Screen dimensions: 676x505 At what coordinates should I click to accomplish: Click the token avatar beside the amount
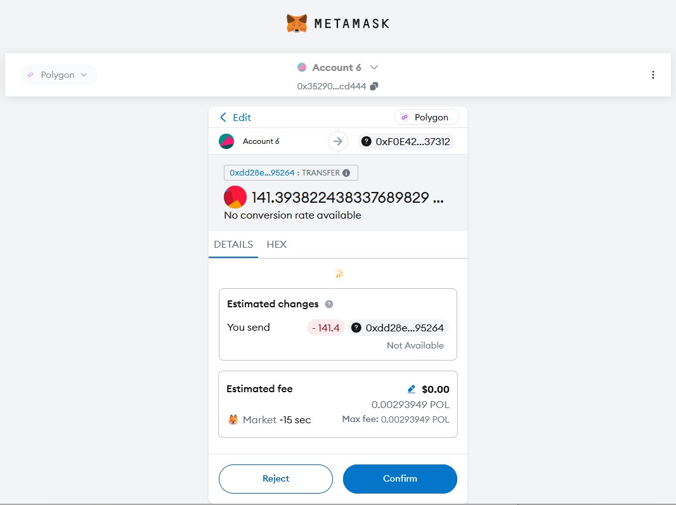235,197
